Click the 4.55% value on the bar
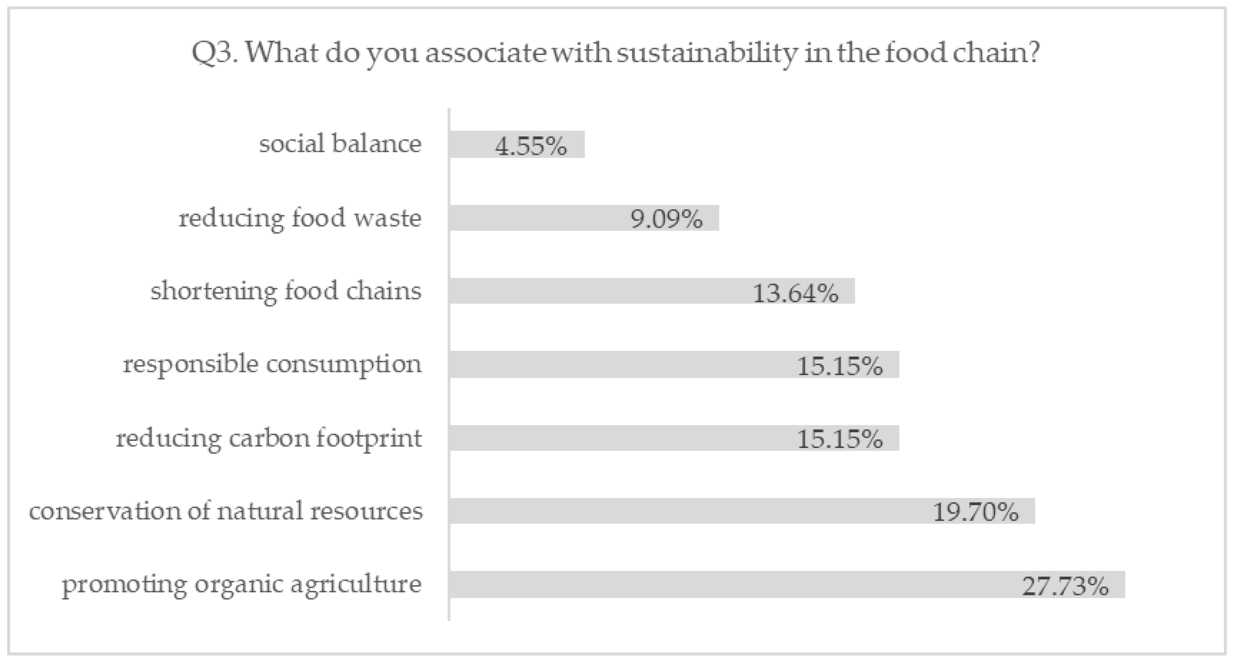 [x=531, y=145]
